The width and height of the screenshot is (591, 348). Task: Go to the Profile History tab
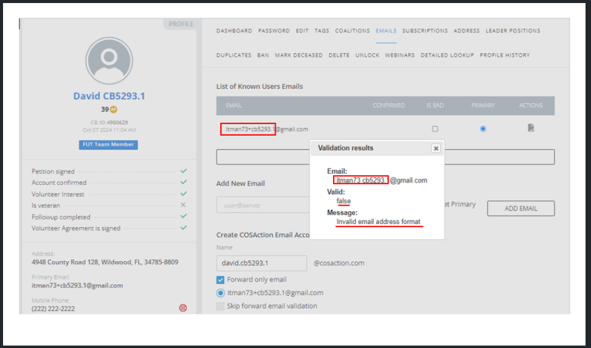[505, 55]
